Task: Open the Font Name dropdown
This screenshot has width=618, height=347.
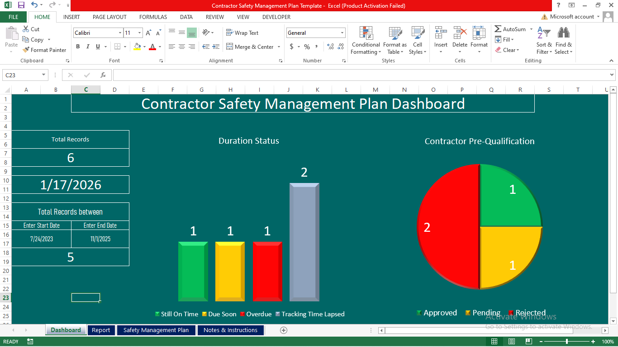Action: click(119, 33)
